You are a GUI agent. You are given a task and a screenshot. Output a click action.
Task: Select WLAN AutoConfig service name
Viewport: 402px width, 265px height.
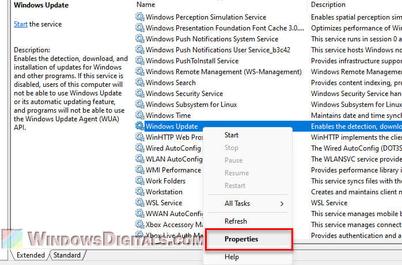[x=174, y=159]
